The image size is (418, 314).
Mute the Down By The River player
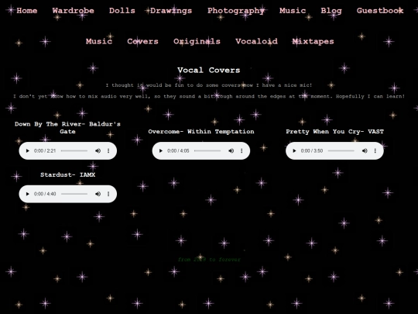point(98,151)
